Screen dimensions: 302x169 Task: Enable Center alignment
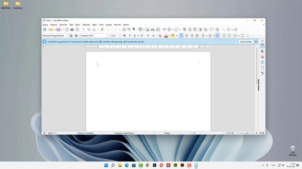click(187, 36)
